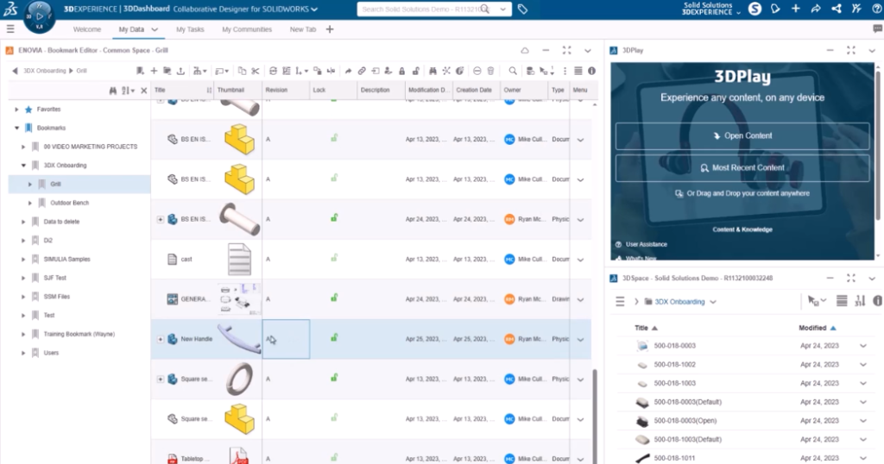Click the plus icon in top bar
The height and width of the screenshot is (464, 884).
[795, 9]
